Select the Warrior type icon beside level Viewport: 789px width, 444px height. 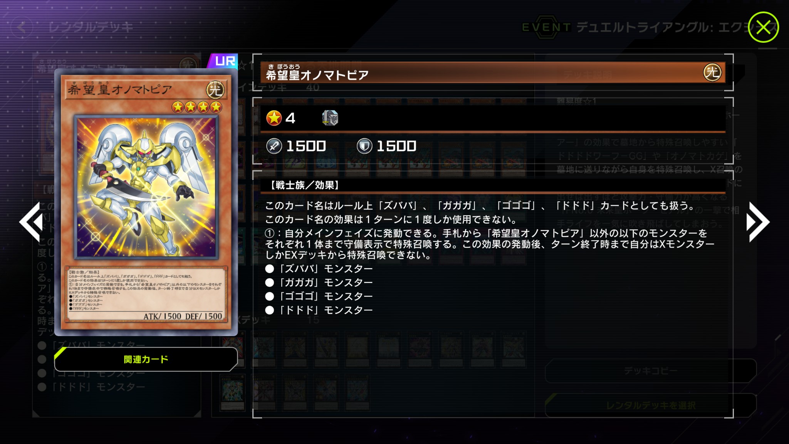[x=330, y=118]
